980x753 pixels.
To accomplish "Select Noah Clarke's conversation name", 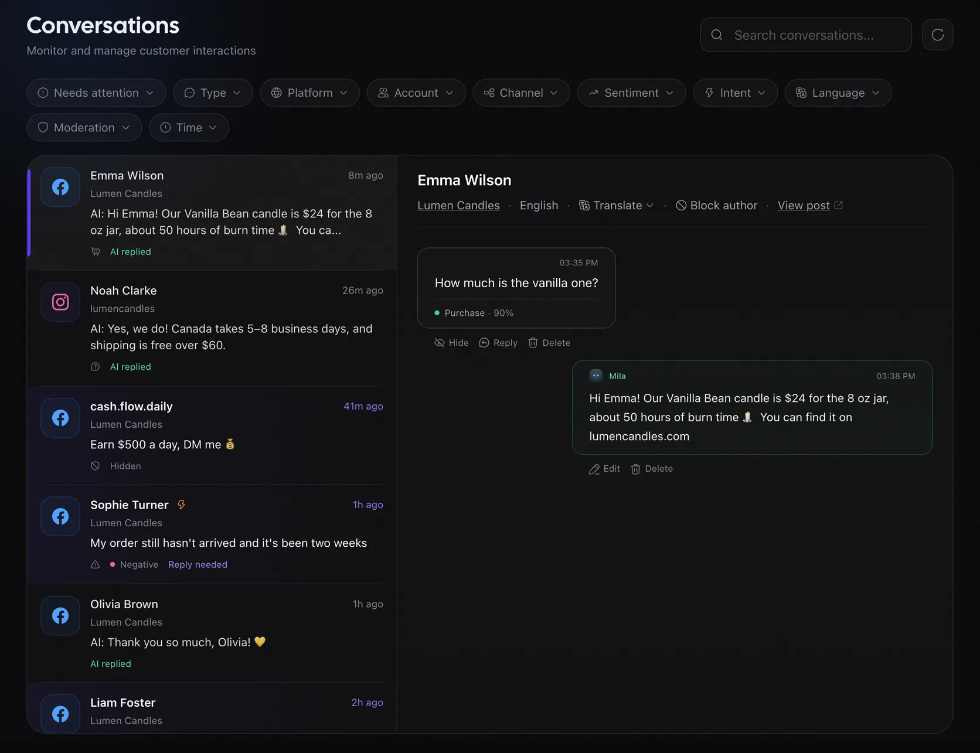I will (x=124, y=290).
